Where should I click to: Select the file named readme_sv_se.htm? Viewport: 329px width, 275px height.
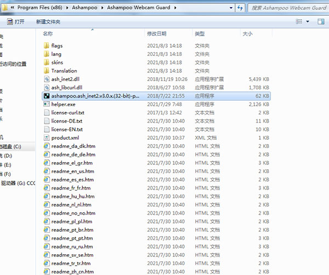tap(72, 255)
